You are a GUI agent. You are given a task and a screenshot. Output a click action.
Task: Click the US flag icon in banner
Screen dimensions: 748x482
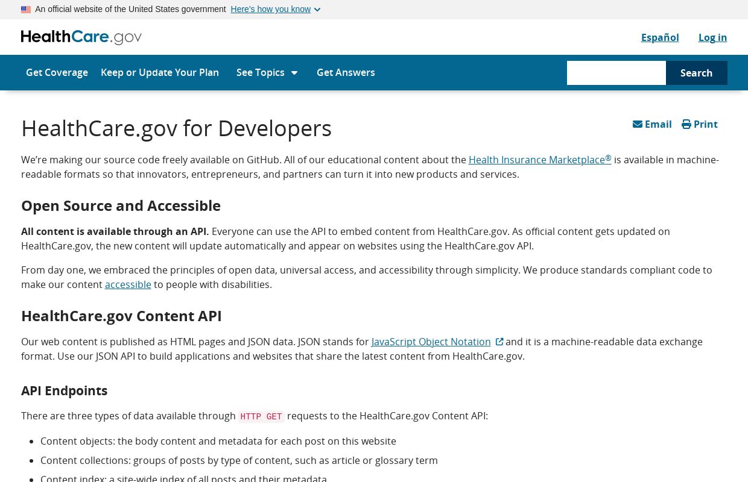point(26,10)
